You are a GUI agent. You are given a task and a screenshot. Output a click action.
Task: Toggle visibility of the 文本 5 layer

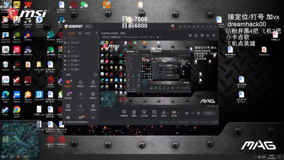65,43
